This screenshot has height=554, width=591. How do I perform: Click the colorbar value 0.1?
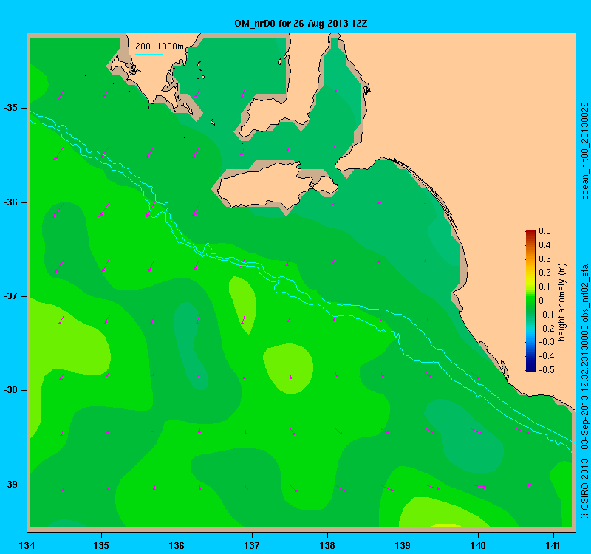[544, 287]
